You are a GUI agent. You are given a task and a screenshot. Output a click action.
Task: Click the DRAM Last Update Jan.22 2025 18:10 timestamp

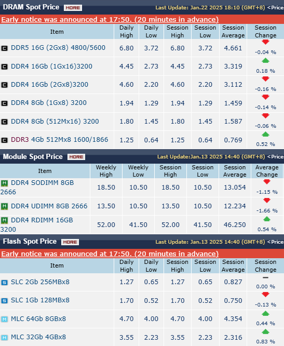tap(210, 8)
